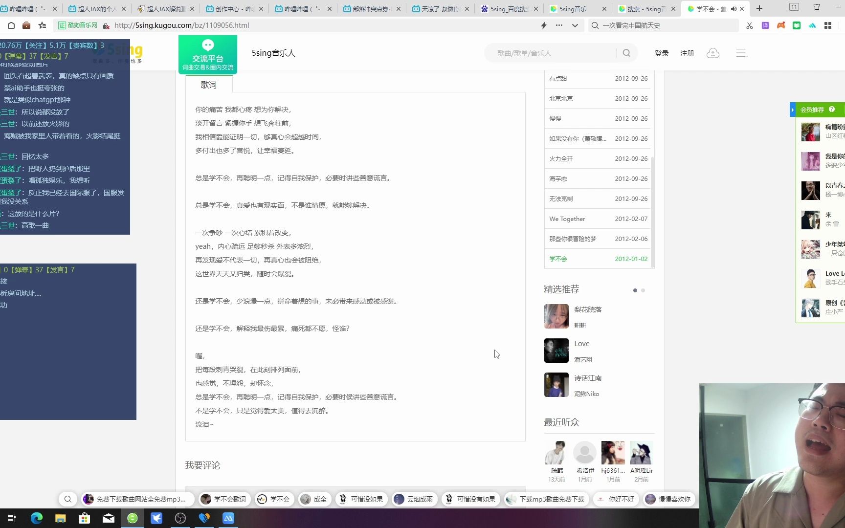The width and height of the screenshot is (845, 528).
Task: Click the tab count 11 indicator
Action: pyautogui.click(x=794, y=7)
